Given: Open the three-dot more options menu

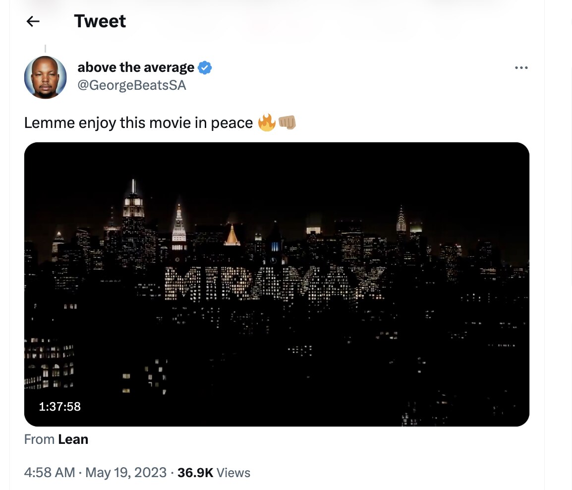Looking at the screenshot, I should pyautogui.click(x=521, y=67).
